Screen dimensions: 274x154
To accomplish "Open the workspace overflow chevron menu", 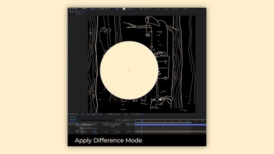I will pyautogui.click(x=192, y=9).
